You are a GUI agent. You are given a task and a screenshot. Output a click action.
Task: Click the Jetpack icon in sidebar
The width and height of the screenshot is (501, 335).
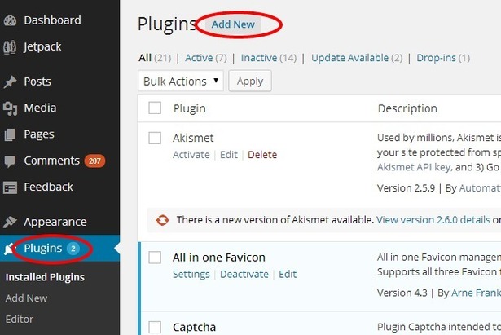pyautogui.click(x=10, y=47)
